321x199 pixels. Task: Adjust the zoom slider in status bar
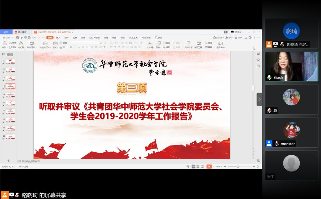(x=238, y=166)
